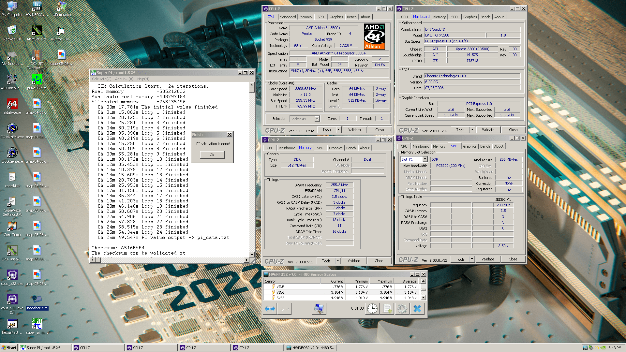Click HWiNFO sensor list scroll down arrow

(x=424, y=298)
